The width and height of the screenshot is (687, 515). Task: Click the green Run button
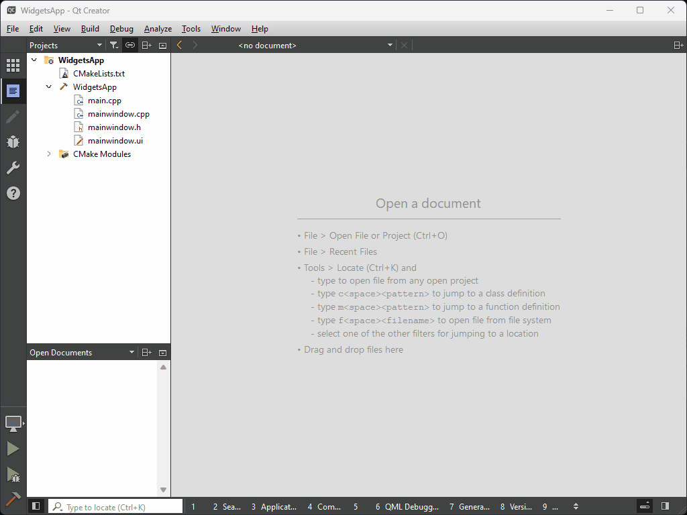tap(13, 449)
